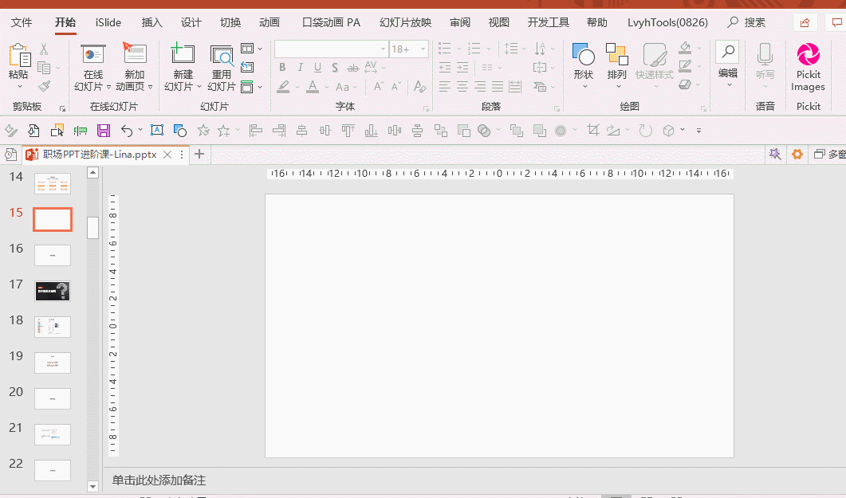
Task: Open the Shapes (形状) gallery
Action: 583,65
